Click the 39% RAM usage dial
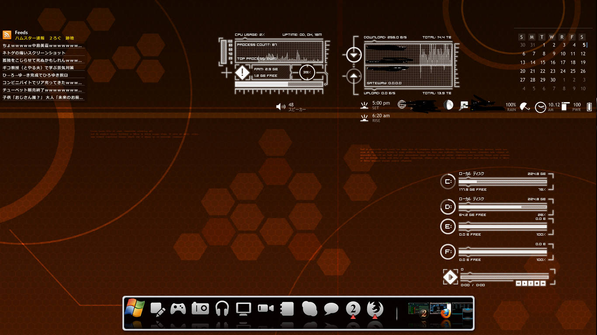This screenshot has width=597, height=335. pyautogui.click(x=307, y=72)
